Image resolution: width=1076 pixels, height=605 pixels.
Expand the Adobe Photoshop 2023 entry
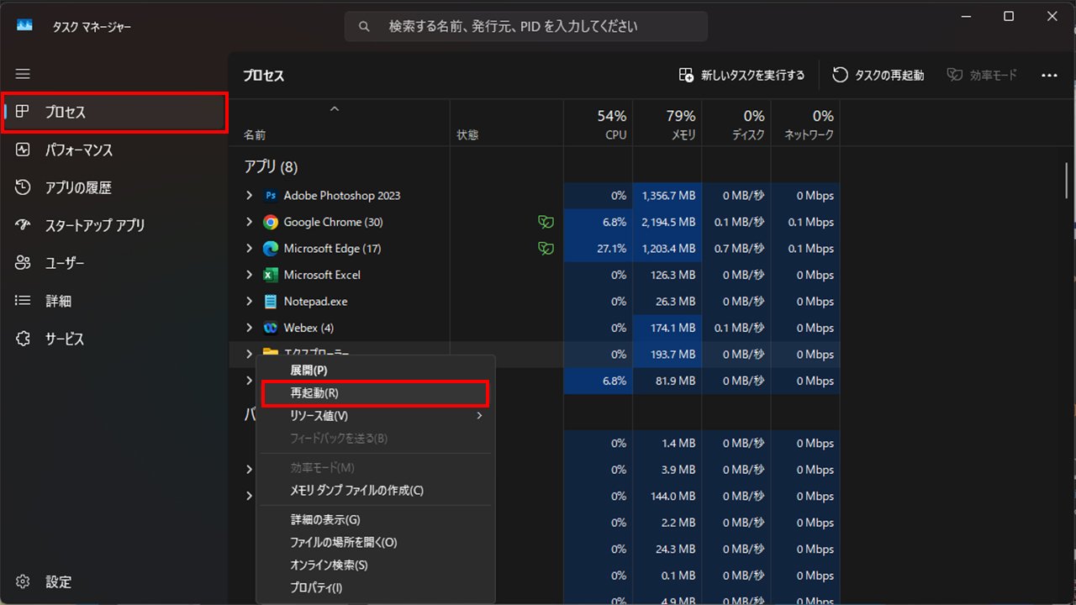click(248, 195)
